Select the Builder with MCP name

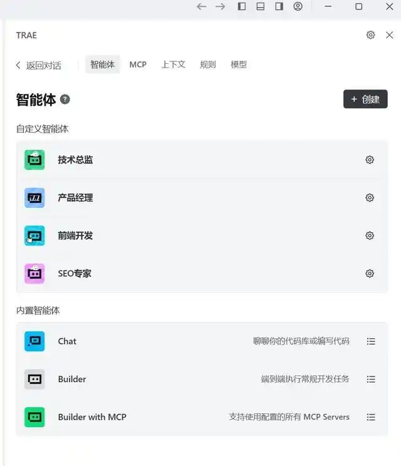[92, 417]
